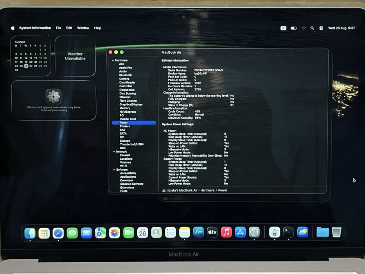
Task: Collapse the Network section in sidebar
Action: point(114,151)
